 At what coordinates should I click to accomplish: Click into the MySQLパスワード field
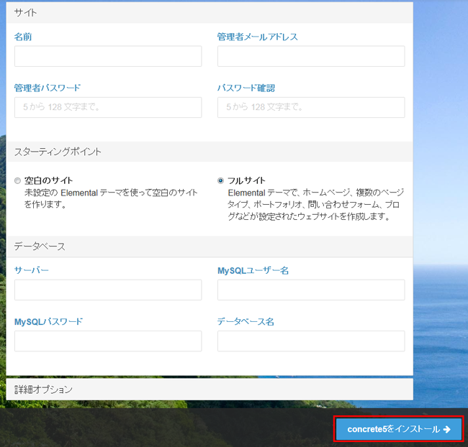point(108,341)
